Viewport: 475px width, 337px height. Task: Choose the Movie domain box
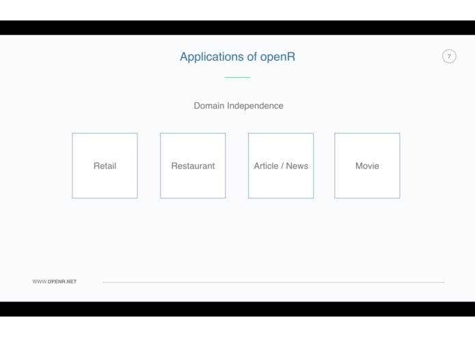367,166
